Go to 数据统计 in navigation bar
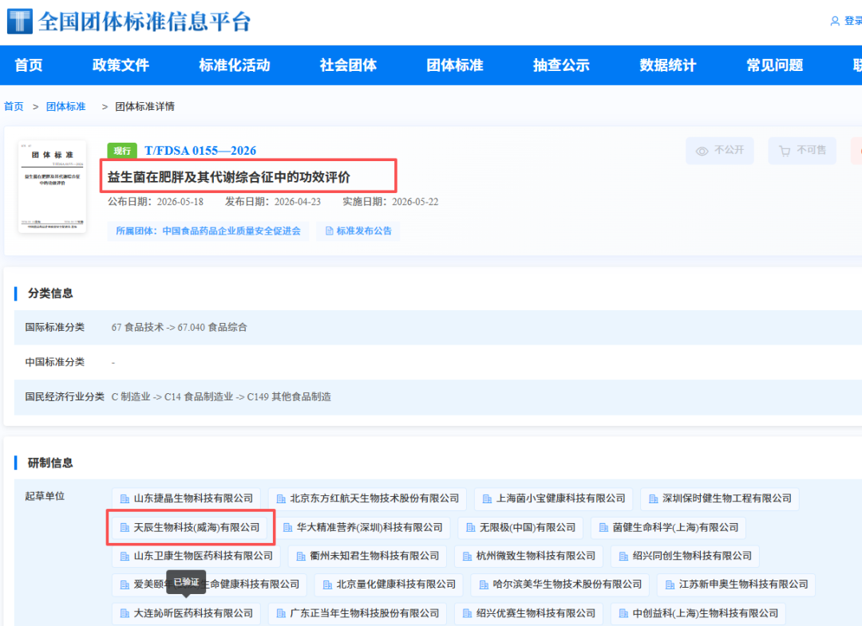The width and height of the screenshot is (862, 626). 668,65
